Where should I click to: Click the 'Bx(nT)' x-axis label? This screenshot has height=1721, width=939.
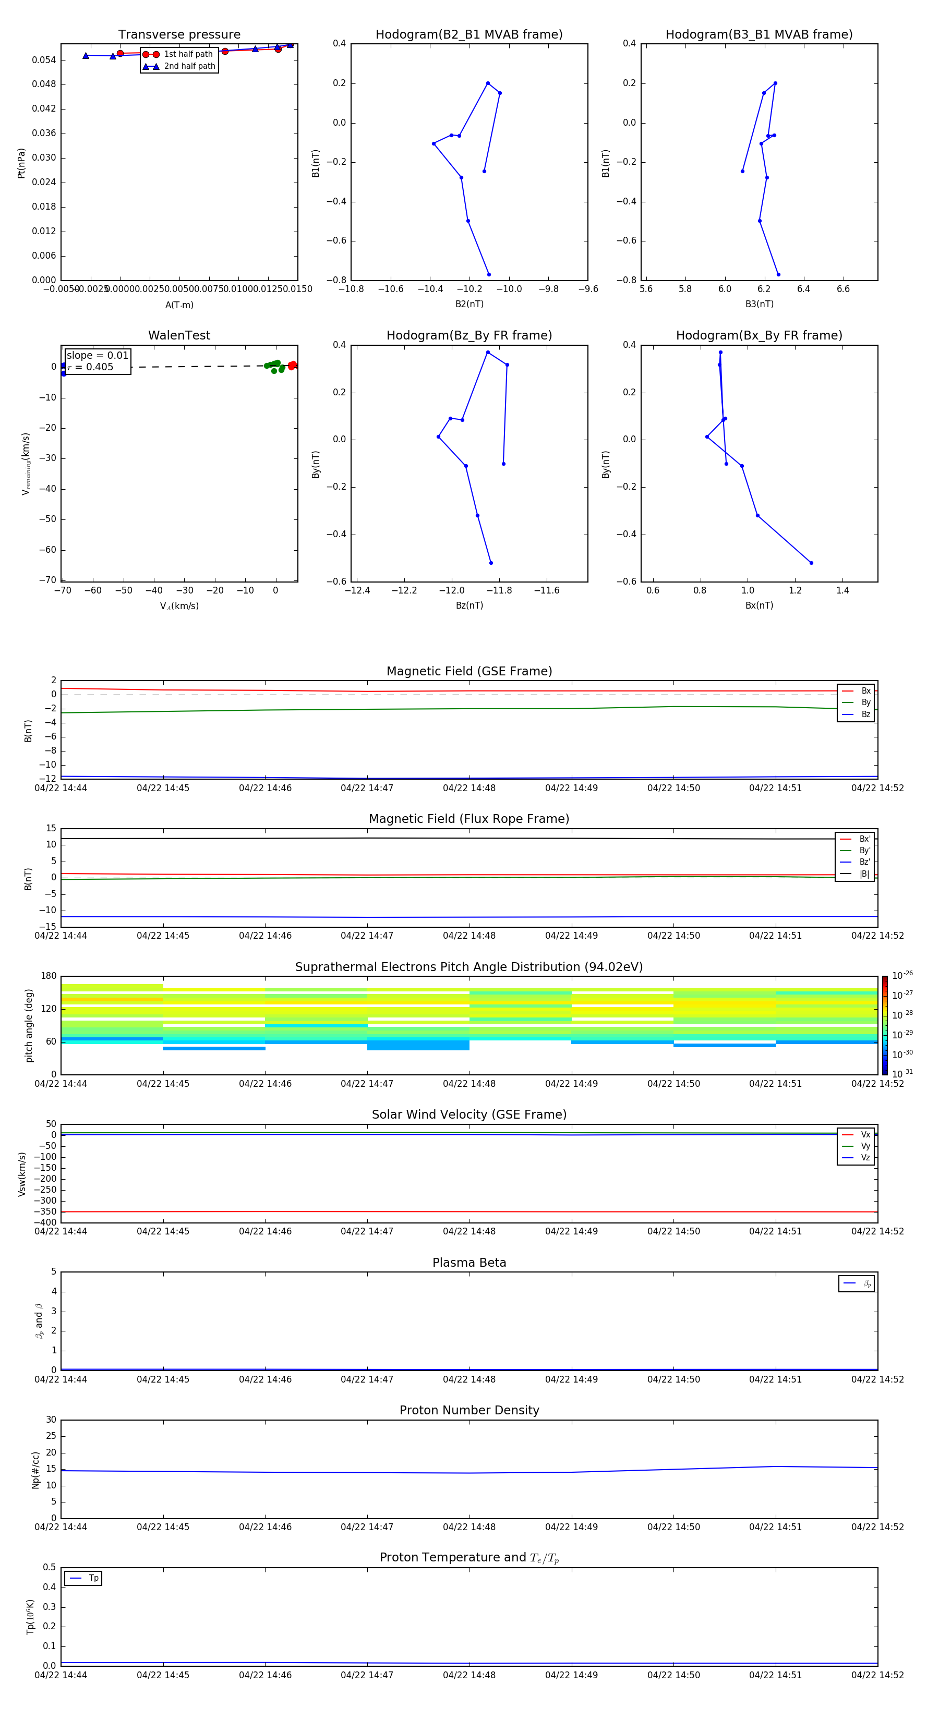coord(759,605)
